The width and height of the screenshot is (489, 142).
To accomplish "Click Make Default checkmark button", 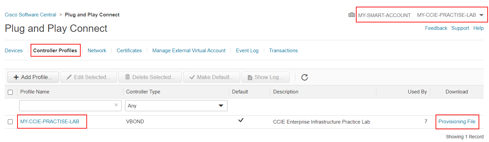I will 211,77.
